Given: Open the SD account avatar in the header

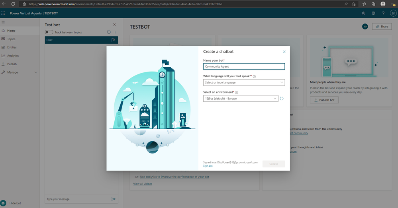Looking at the screenshot, I should click(393, 13).
